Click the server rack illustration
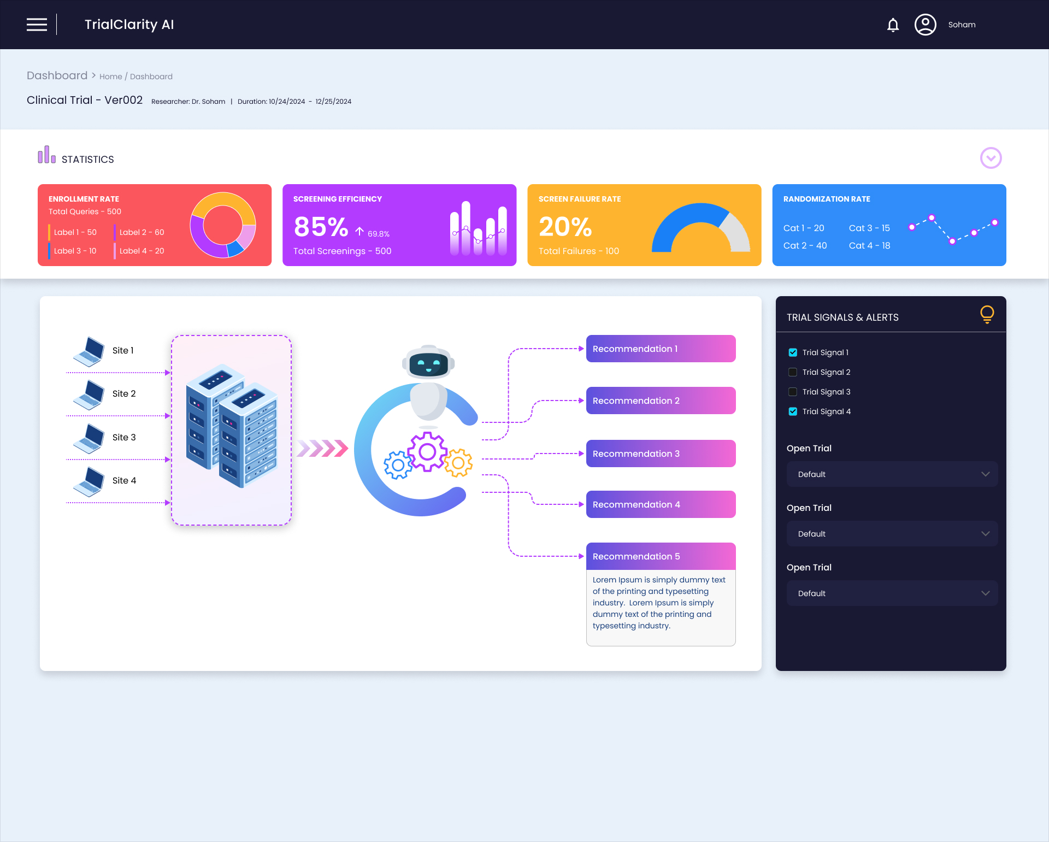Screen dimensions: 1049x842 coord(232,426)
